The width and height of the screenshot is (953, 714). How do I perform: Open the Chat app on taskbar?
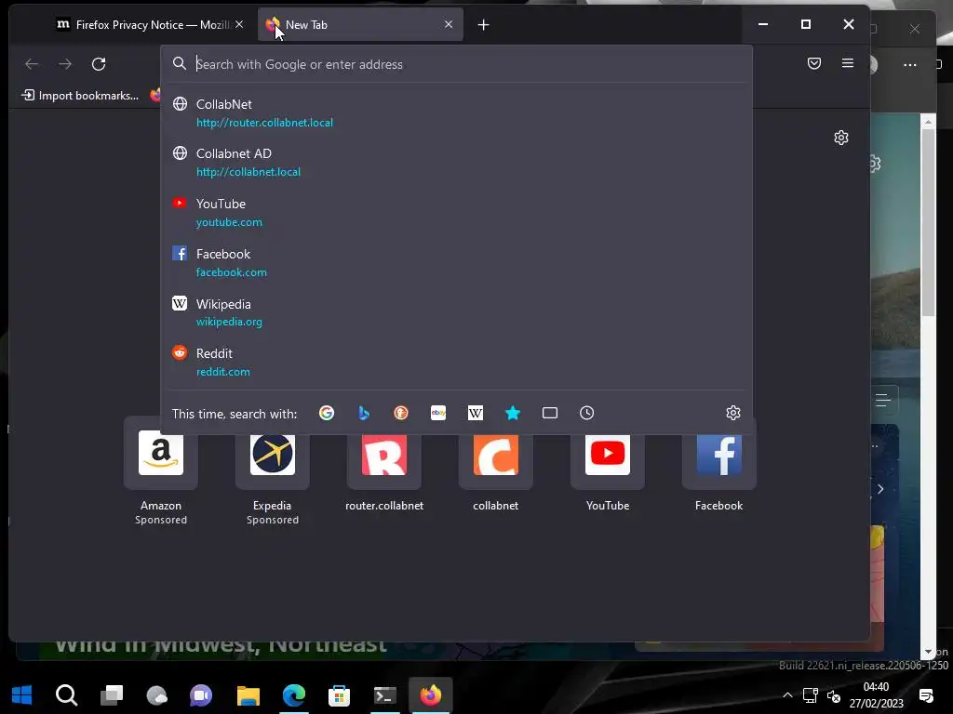201,694
